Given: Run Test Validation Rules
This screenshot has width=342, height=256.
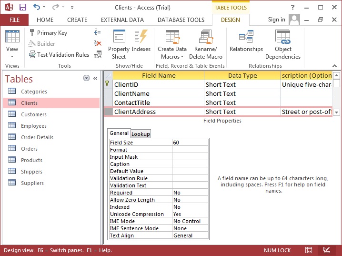Looking at the screenshot, I should 59,54.
